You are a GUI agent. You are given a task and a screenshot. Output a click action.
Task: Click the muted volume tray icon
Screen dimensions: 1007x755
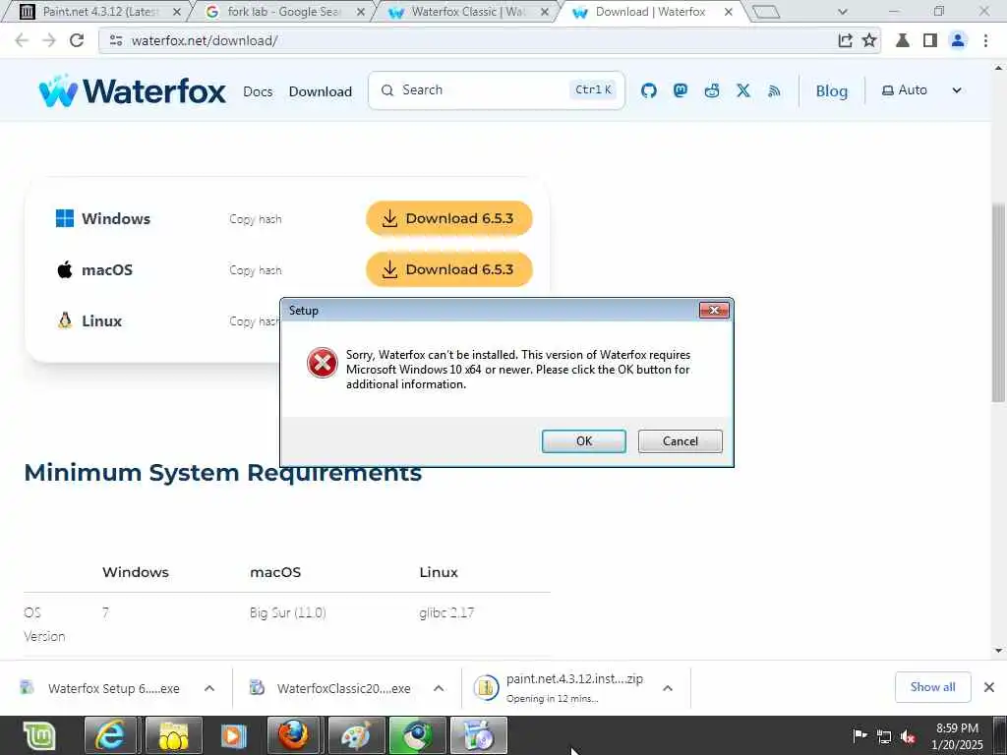pos(908,736)
